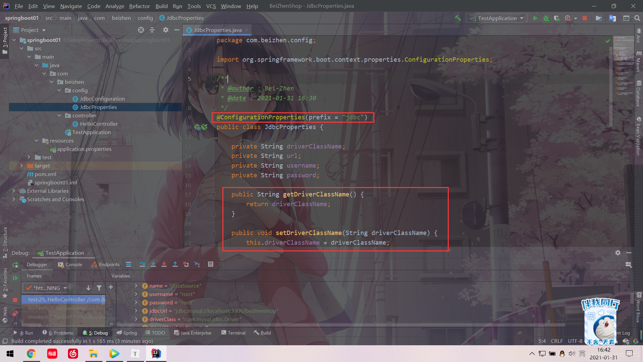Click the locate-file crosshair icon in Project panel
Screen dimensions: 643x362
pos(141,30)
